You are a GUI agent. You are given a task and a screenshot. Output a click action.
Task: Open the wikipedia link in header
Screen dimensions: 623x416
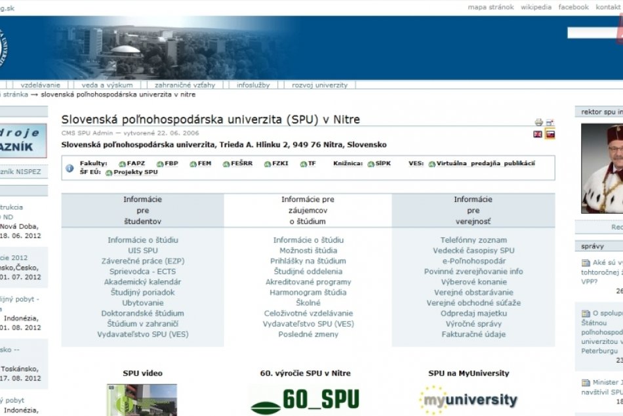[x=536, y=7]
